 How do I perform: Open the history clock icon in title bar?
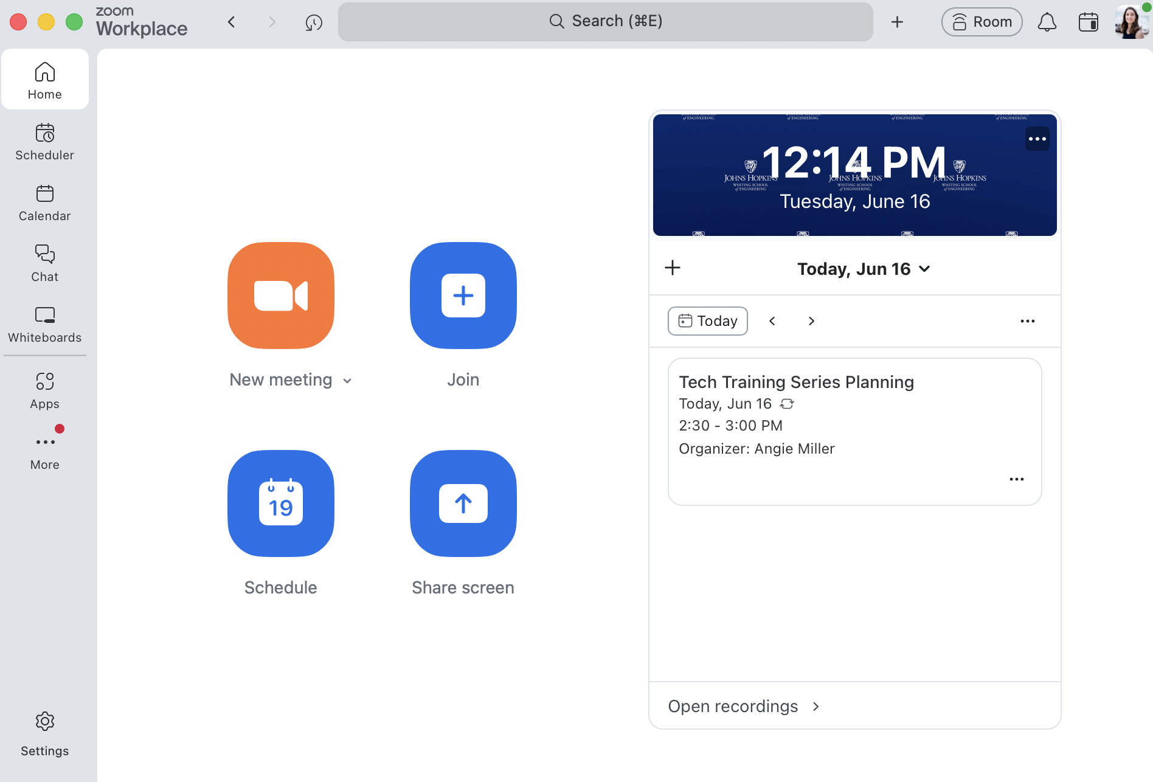pyautogui.click(x=314, y=22)
